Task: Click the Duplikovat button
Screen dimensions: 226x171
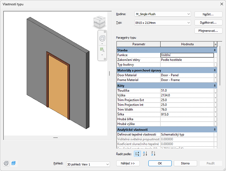Action: pyautogui.click(x=208, y=22)
